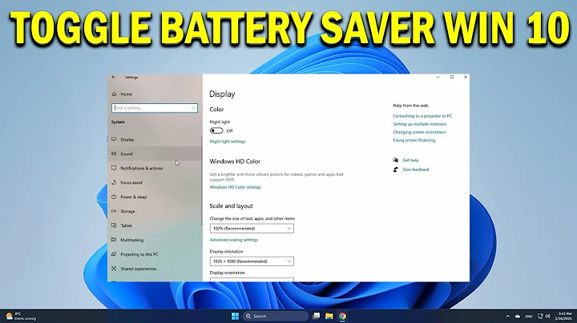Open Power & sleep settings
The width and height of the screenshot is (577, 323).
point(155,197)
